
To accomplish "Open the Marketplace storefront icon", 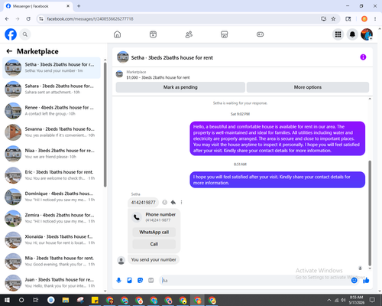I will pyautogui.click(x=224, y=34).
